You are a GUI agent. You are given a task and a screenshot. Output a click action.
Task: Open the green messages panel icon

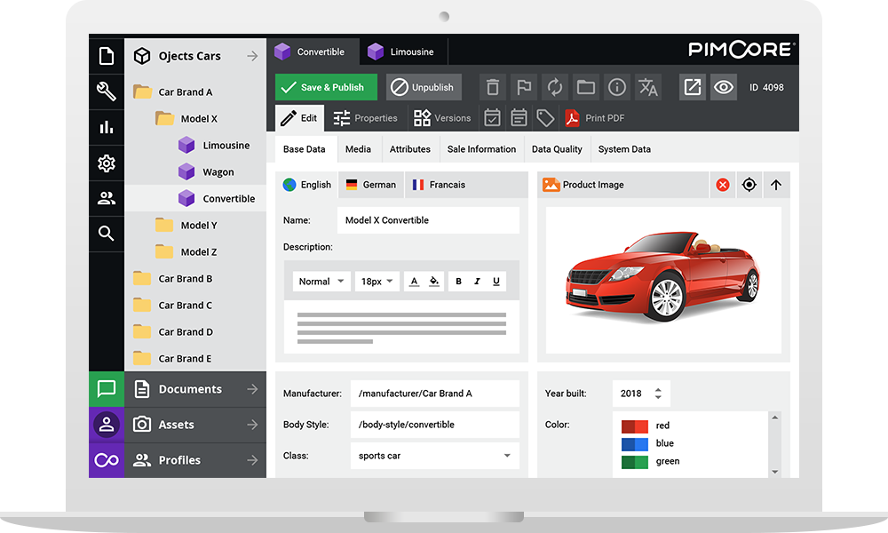pos(106,388)
